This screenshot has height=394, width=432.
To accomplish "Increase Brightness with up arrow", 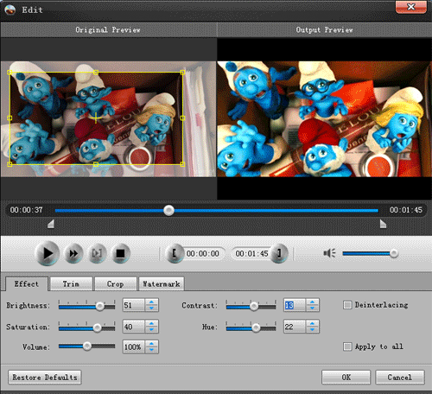I will pyautogui.click(x=151, y=302).
